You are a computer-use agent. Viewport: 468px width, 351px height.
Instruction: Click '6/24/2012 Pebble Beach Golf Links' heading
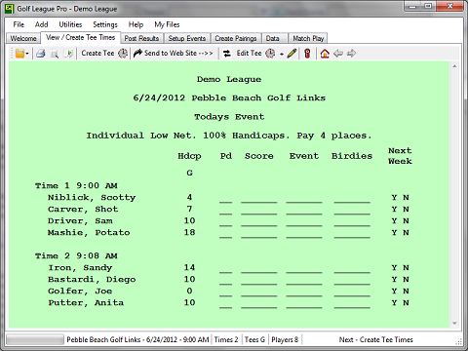[x=229, y=97]
